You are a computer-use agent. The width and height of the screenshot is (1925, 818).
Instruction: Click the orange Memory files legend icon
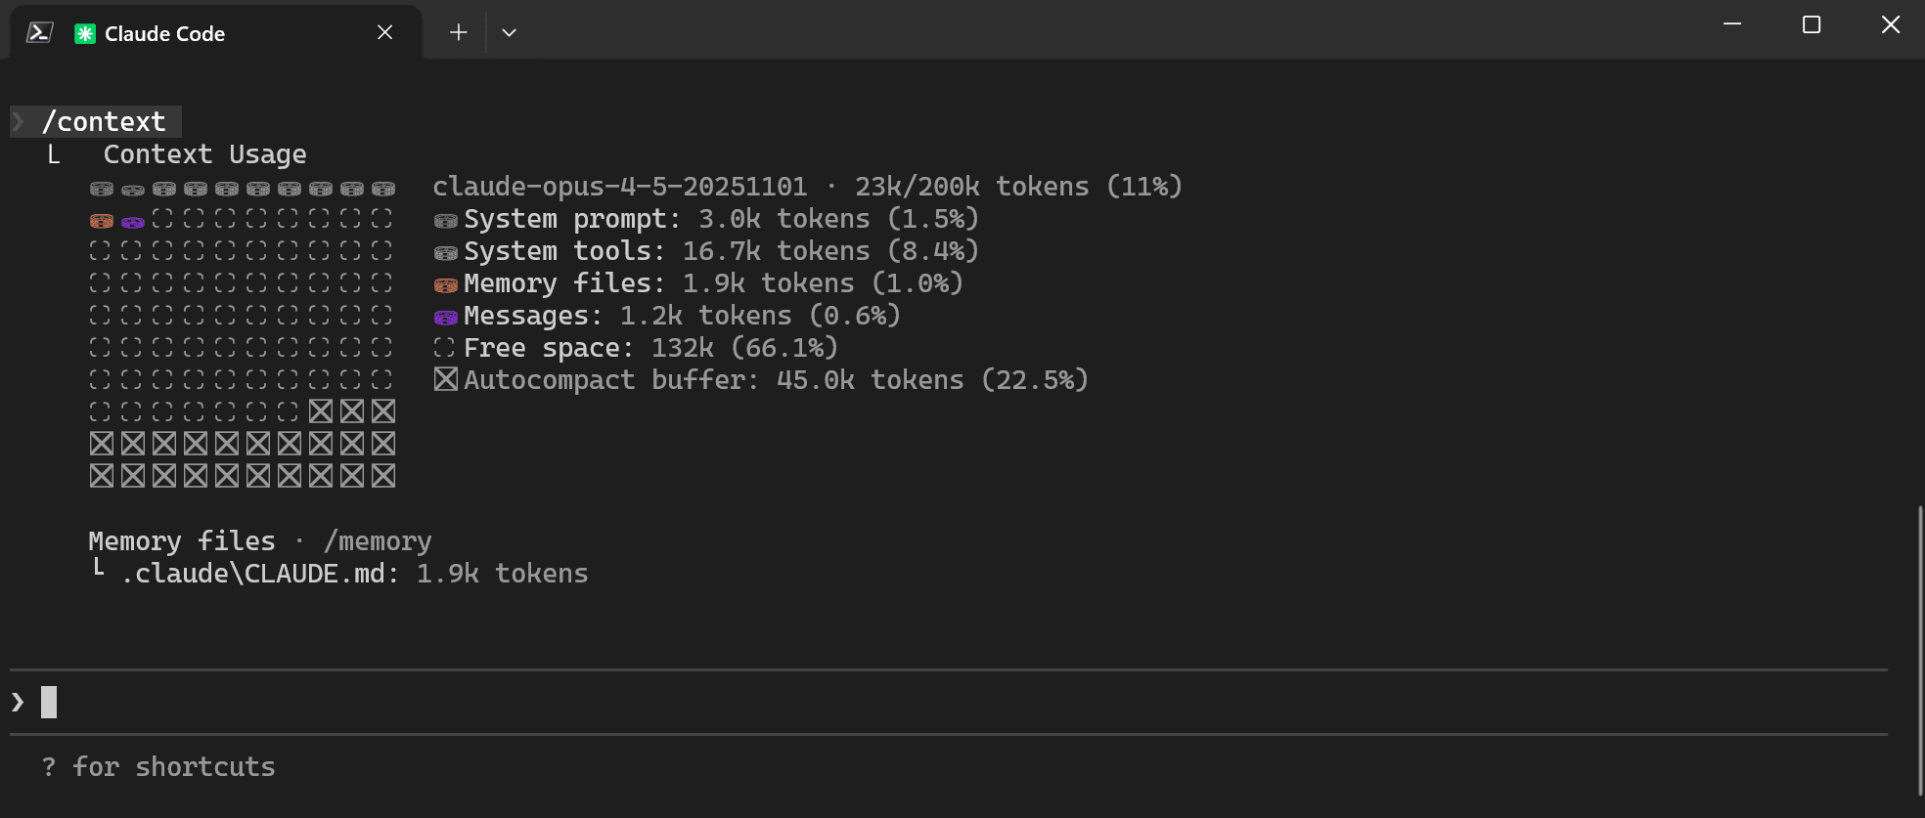coord(445,284)
